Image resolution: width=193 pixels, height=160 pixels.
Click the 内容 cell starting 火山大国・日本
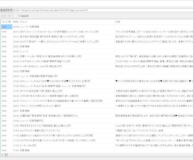[154, 125]
